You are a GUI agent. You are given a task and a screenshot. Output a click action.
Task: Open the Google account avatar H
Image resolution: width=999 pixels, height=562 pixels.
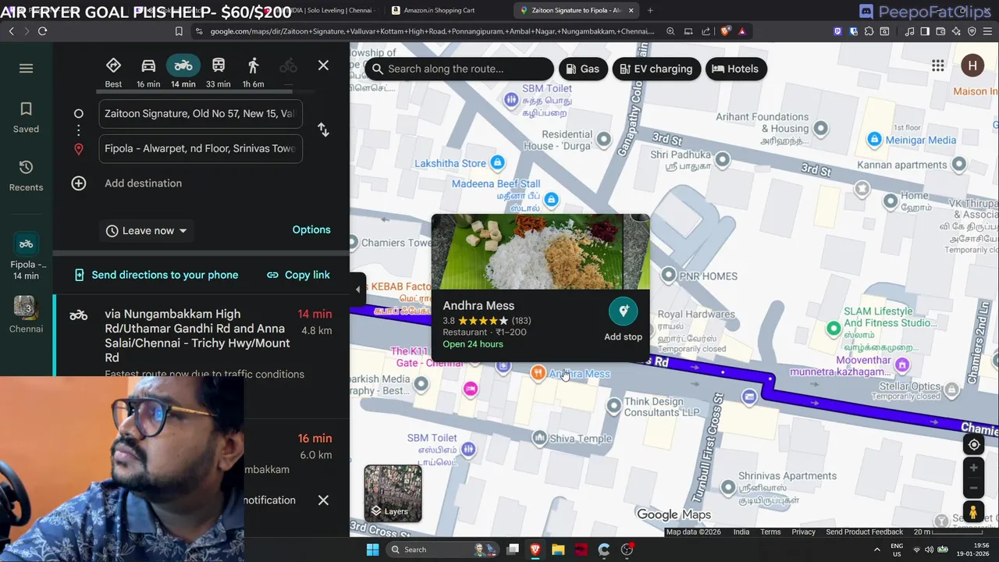coord(972,66)
